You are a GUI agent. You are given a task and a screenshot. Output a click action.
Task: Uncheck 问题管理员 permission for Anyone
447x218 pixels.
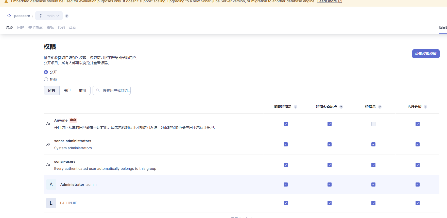(x=286, y=124)
